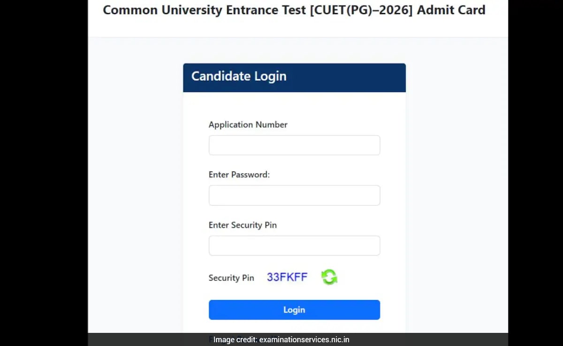This screenshot has width=563, height=346.
Task: Click the "Enter Security Pin" field label
Action: 243,225
